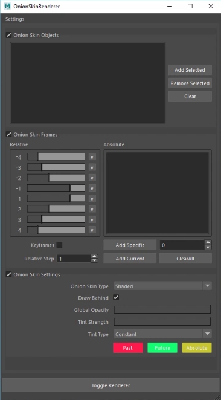This screenshot has width=221, height=400.
Task: Click the Maya icon in title bar
Action: point(7,6)
